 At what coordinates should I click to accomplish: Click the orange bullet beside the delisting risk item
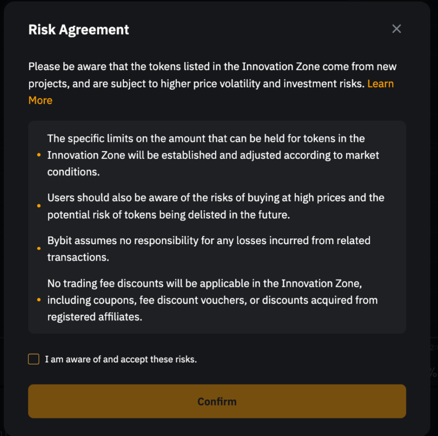(x=39, y=206)
